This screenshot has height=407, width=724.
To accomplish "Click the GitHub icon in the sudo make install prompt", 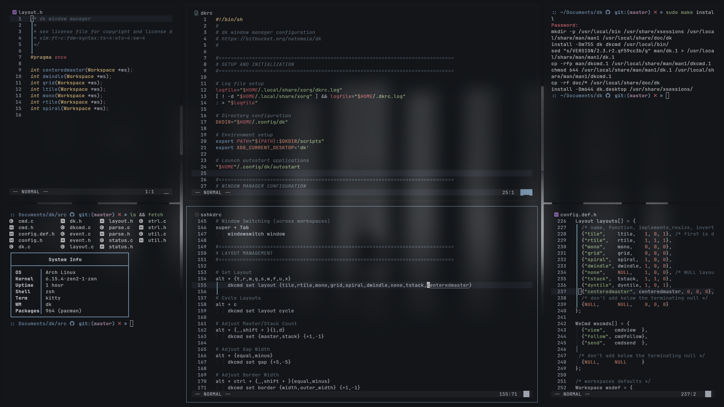I will [608, 12].
